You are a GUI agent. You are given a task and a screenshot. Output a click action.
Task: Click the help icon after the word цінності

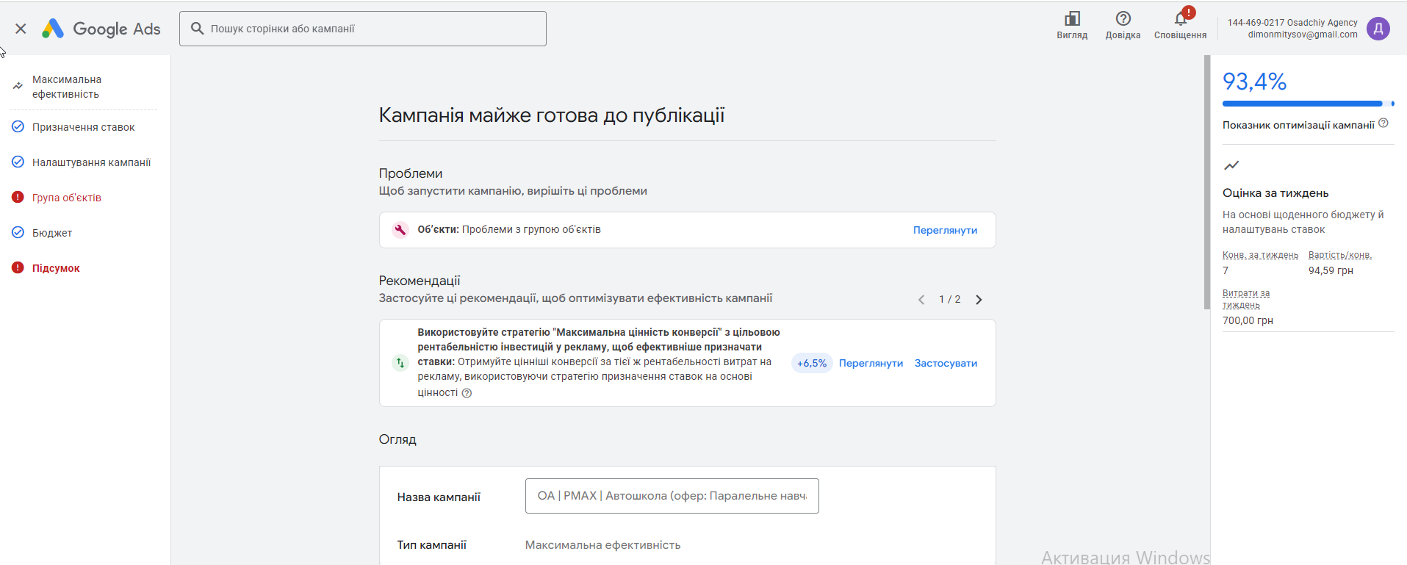(467, 393)
